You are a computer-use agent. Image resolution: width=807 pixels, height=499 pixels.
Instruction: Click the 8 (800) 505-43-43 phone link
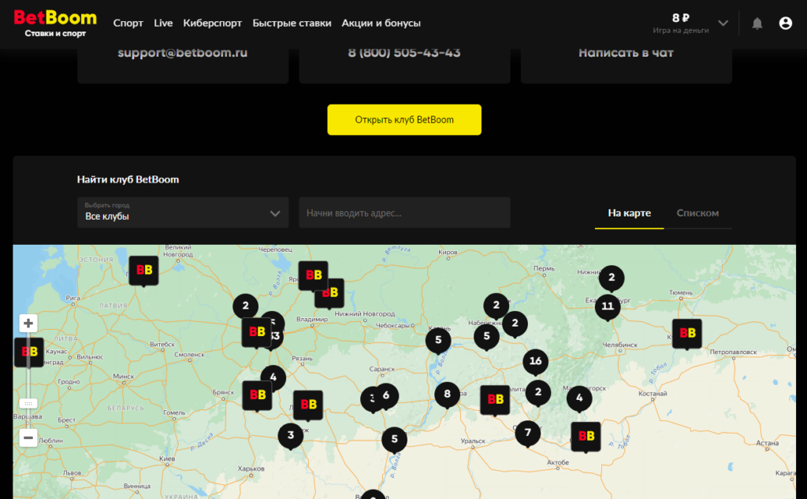click(404, 53)
